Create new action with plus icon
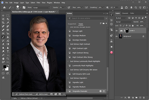 pyautogui.click(x=106, y=23)
